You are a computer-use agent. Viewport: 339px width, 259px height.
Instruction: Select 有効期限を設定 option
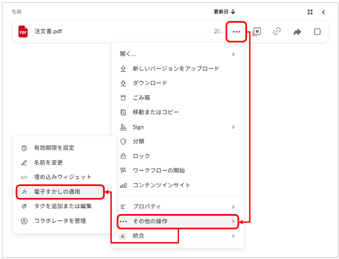pyautogui.click(x=54, y=148)
